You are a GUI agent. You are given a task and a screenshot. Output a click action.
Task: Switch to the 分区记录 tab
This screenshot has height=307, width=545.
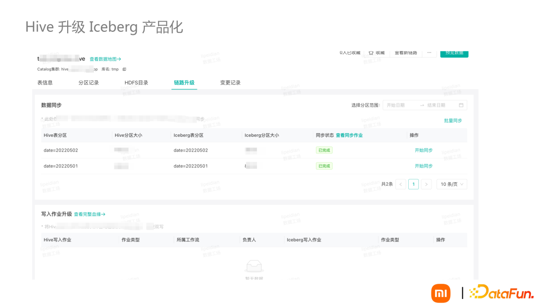(89, 83)
